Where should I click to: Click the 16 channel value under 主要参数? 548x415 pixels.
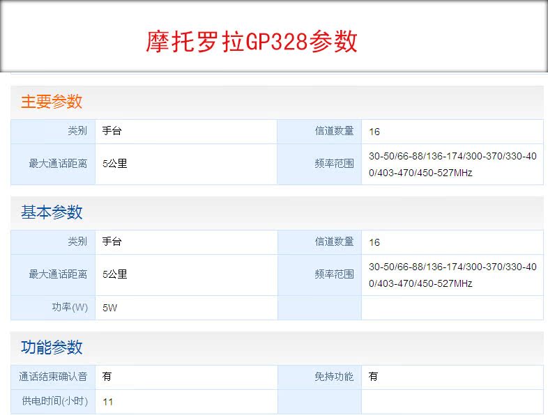point(374,132)
